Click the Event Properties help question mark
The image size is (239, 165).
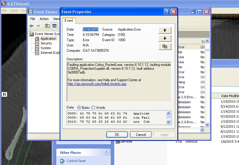point(167,11)
